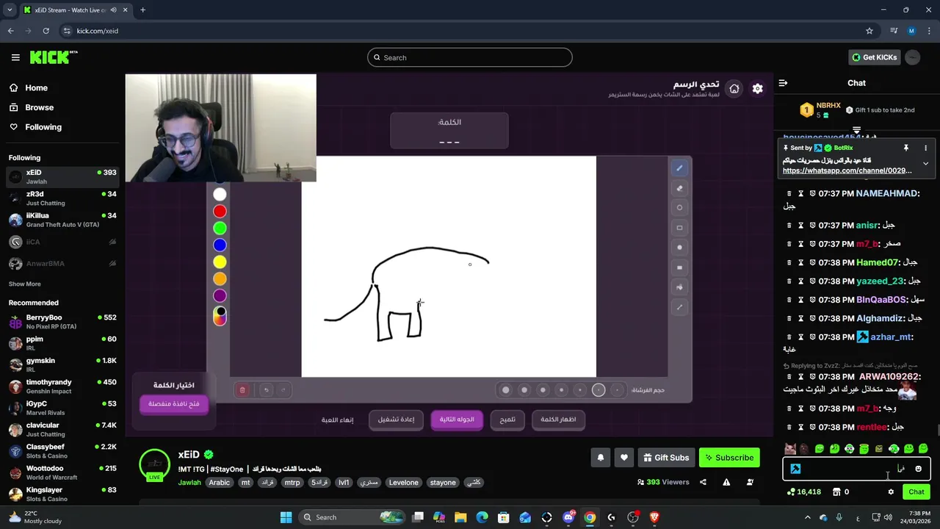Viewport: 940px width, 529px height.
Task: Open BerryyBoo recommended channel
Action: click(62, 322)
